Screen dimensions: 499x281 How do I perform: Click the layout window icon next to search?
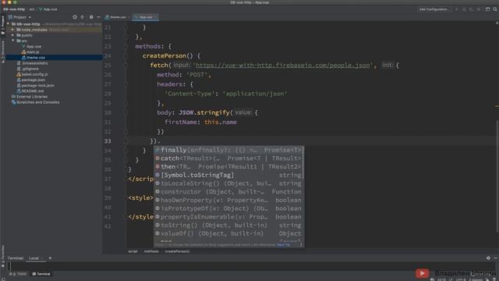pos(487,9)
